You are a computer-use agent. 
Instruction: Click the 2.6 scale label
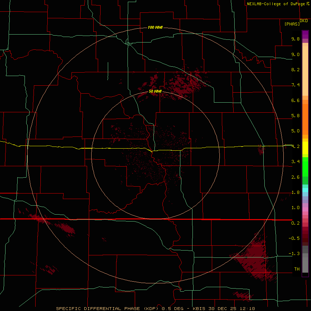295,177
